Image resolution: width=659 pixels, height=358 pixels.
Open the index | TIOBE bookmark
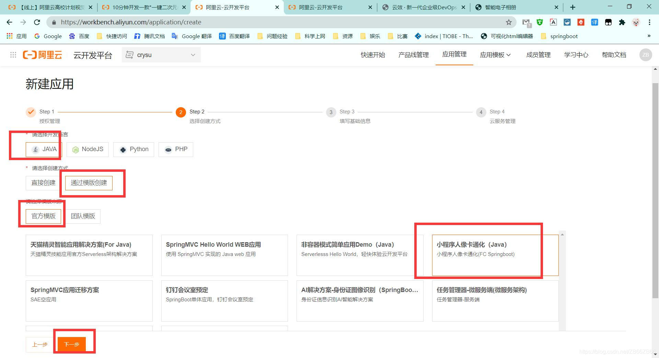click(444, 36)
